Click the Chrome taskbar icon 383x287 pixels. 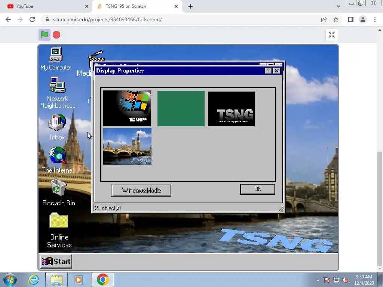(102, 280)
